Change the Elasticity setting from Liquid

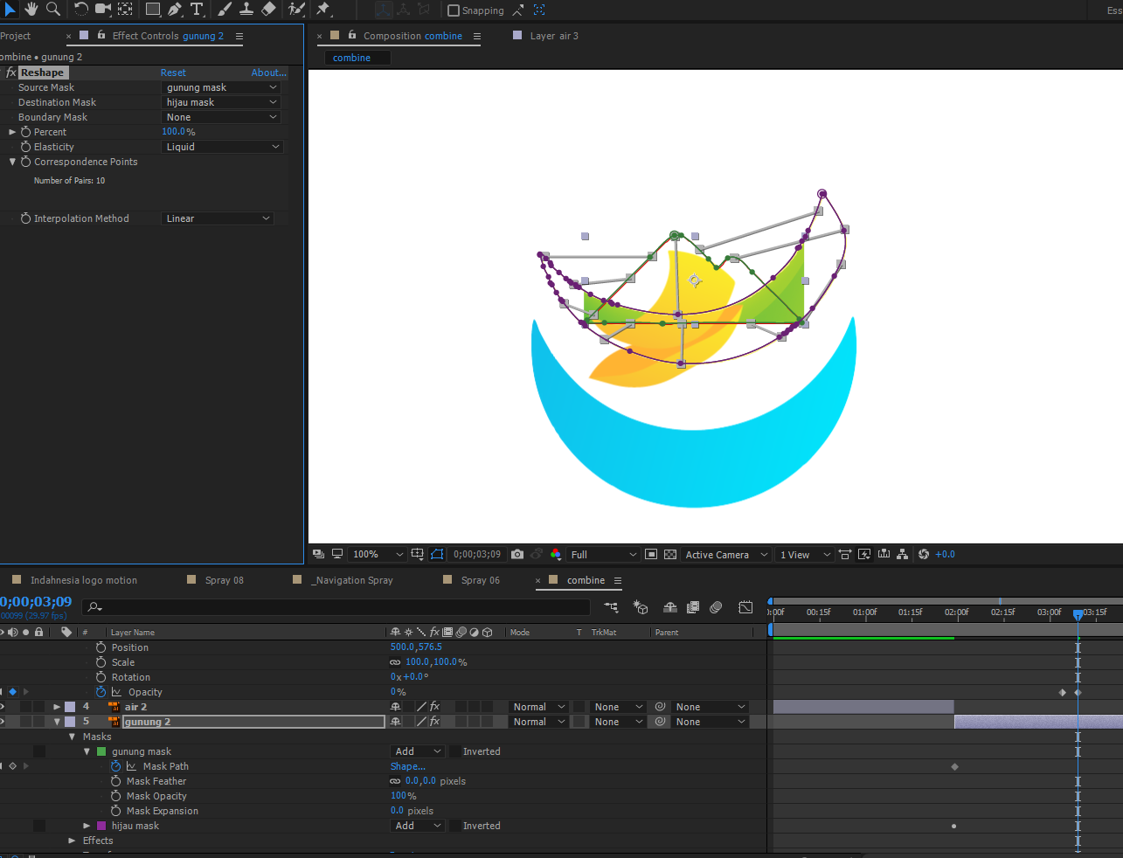pos(222,146)
